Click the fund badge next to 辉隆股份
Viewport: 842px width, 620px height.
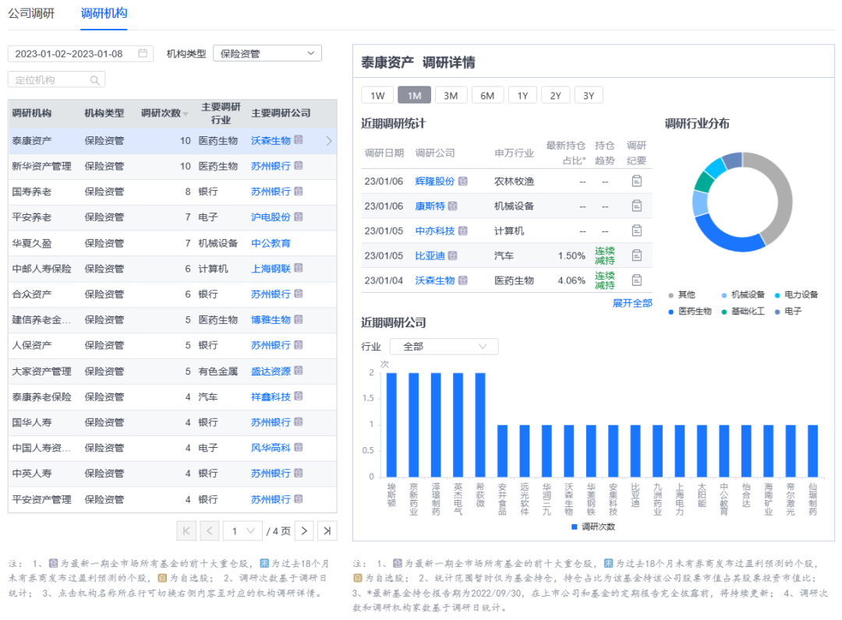463,181
